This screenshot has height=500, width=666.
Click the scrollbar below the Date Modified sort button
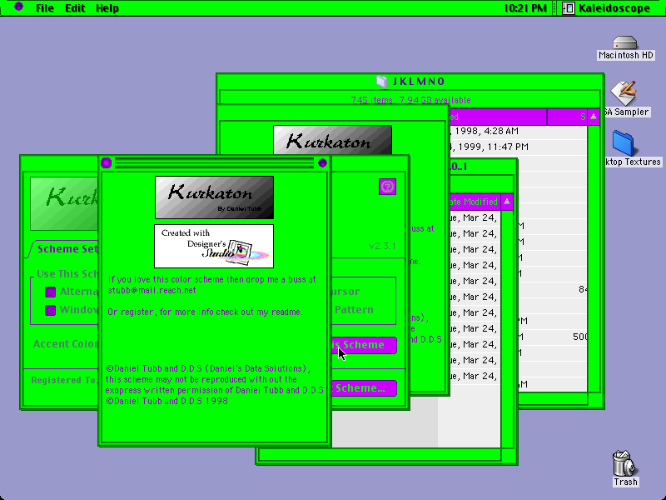click(507, 328)
